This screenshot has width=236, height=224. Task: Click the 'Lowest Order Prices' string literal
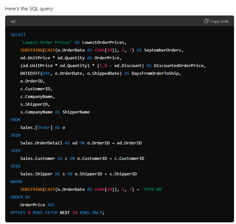point(46,43)
